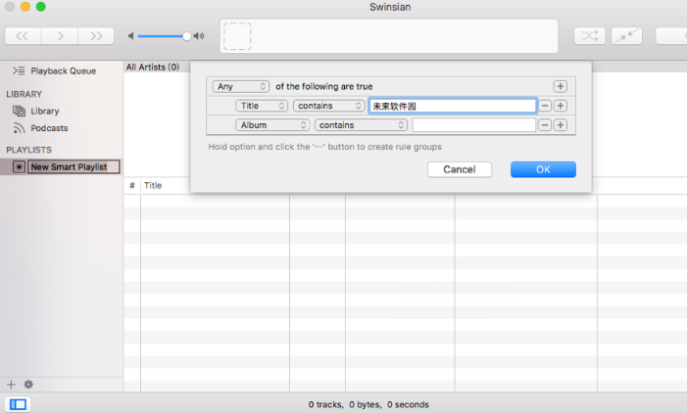Click the PLAYLISTS section header
The width and height of the screenshot is (687, 413).
tap(29, 150)
